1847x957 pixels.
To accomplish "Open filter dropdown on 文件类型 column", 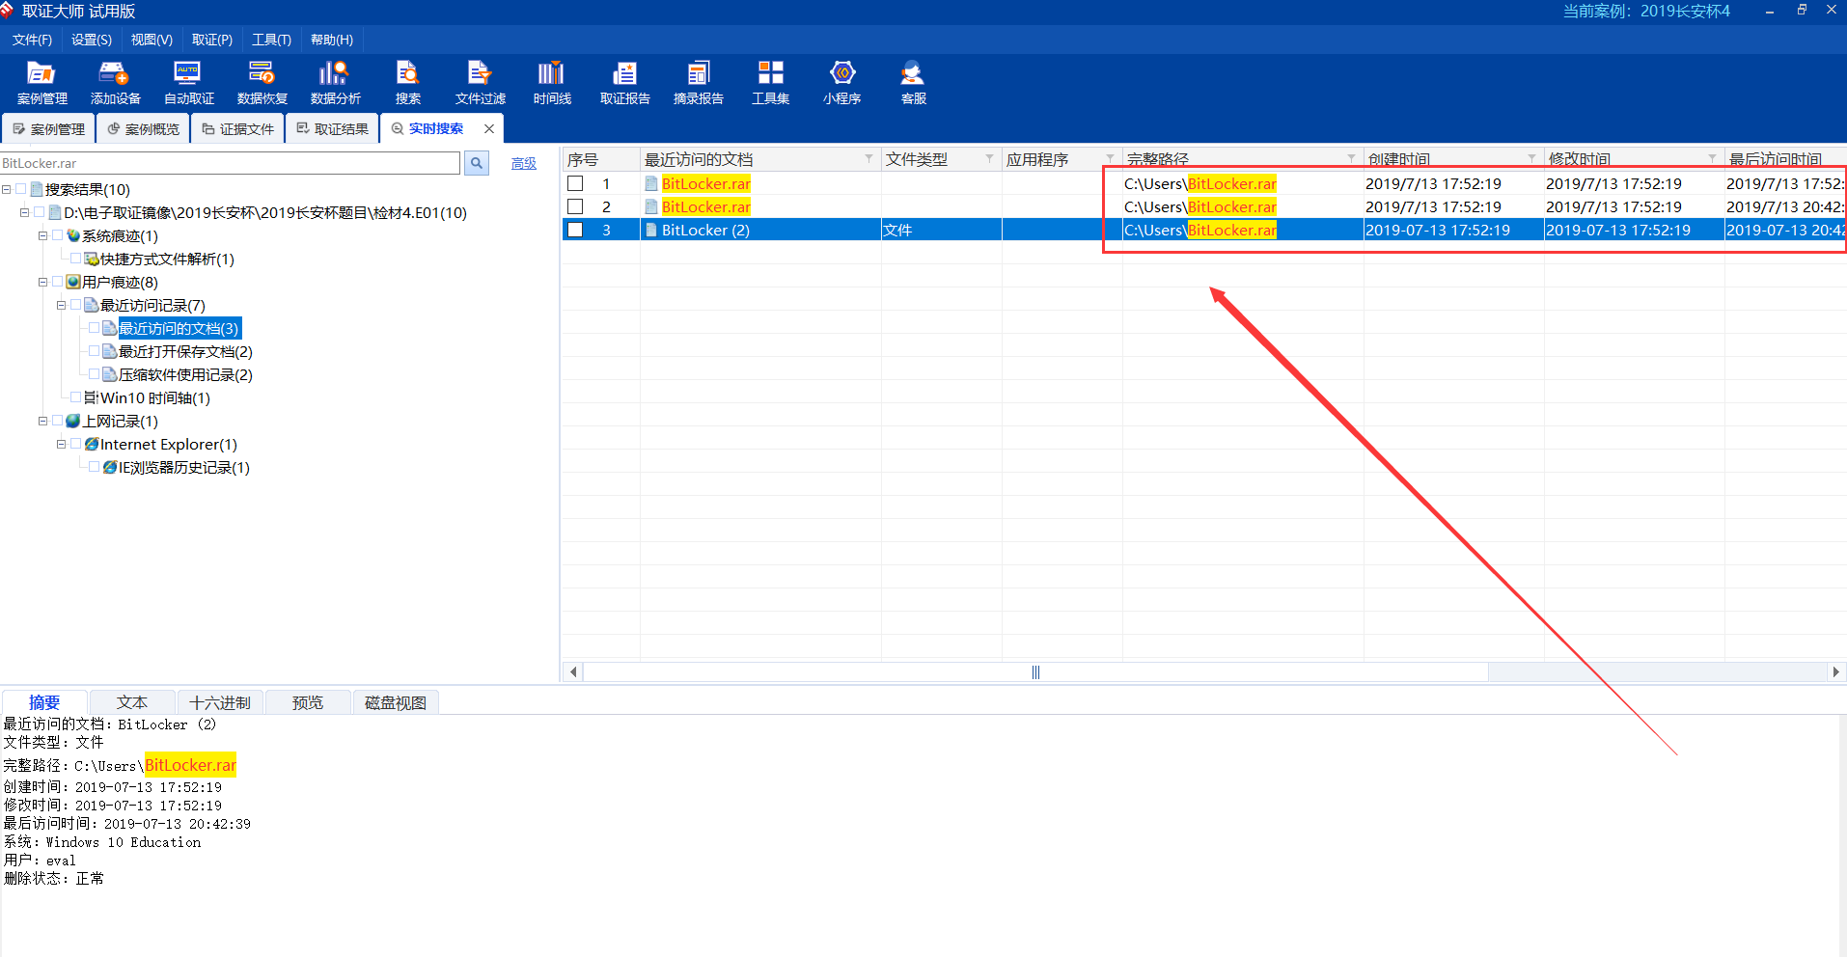I will click(x=989, y=158).
